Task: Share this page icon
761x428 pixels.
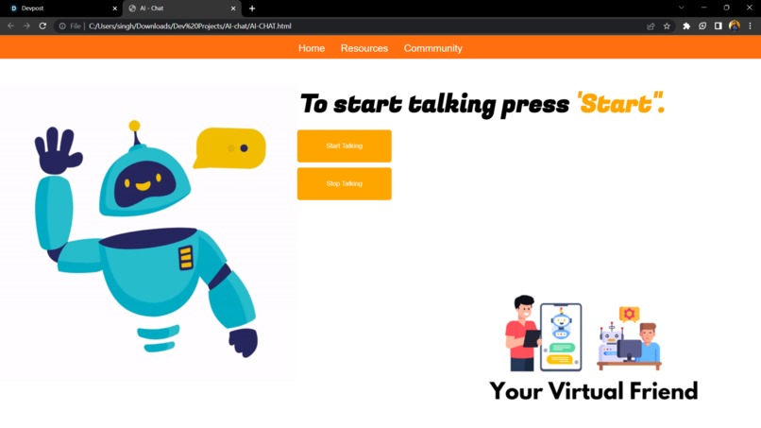Action: [651, 26]
